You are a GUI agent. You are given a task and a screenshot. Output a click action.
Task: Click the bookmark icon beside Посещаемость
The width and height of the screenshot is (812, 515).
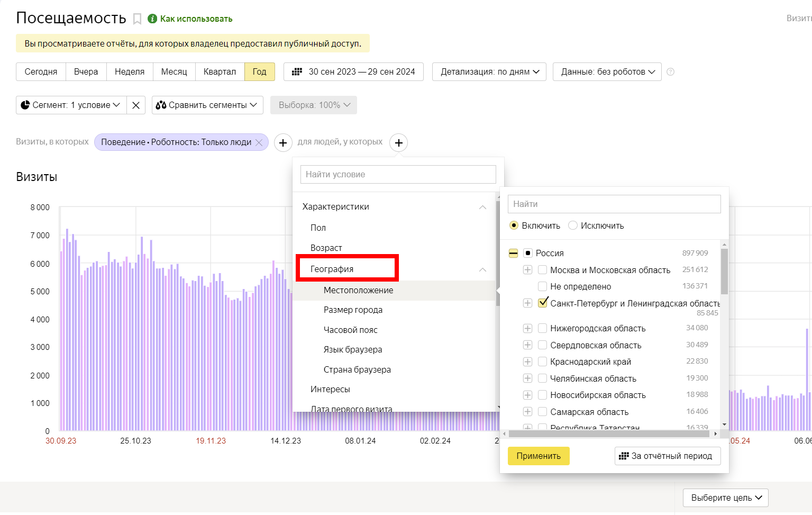tap(137, 19)
